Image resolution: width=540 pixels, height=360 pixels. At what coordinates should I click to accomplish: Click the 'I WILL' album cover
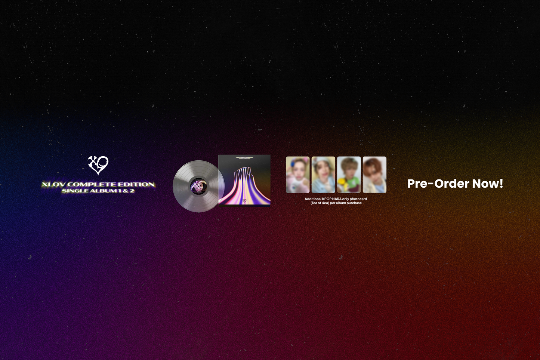(x=244, y=180)
